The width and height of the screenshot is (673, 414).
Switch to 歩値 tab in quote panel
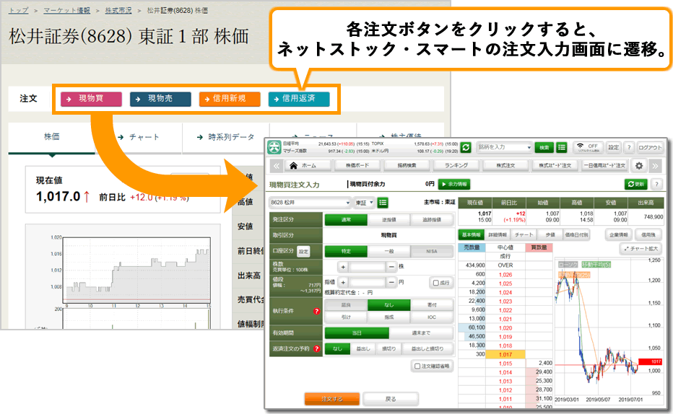pos(550,235)
